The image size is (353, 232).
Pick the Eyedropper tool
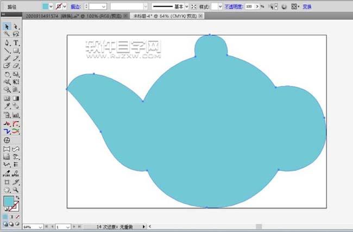[7, 106]
